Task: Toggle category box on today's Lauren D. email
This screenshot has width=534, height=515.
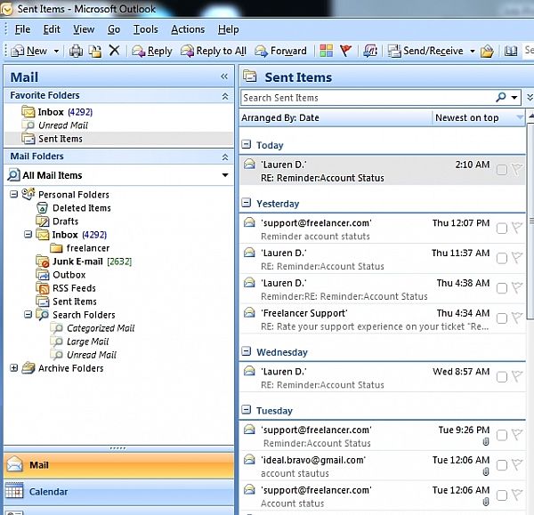Action: [x=502, y=170]
